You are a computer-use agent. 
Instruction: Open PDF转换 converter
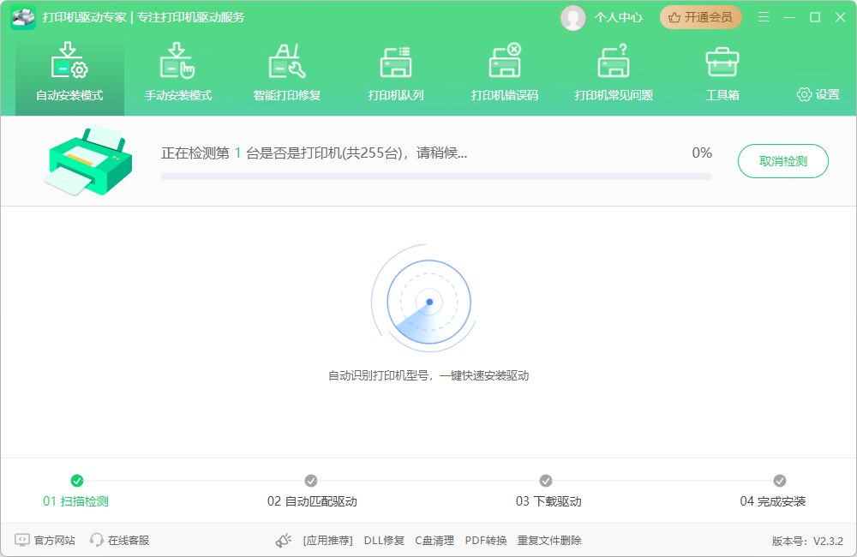[x=484, y=541]
